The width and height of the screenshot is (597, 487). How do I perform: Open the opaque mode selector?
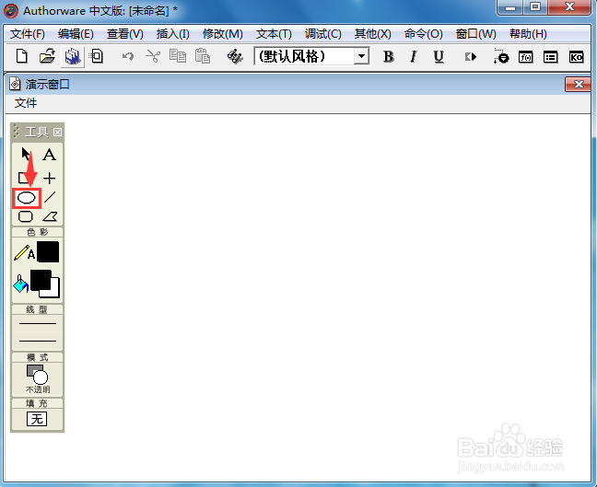[37, 379]
